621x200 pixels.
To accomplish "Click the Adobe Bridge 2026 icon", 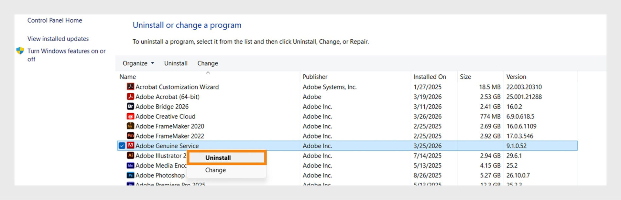I will (130, 106).
